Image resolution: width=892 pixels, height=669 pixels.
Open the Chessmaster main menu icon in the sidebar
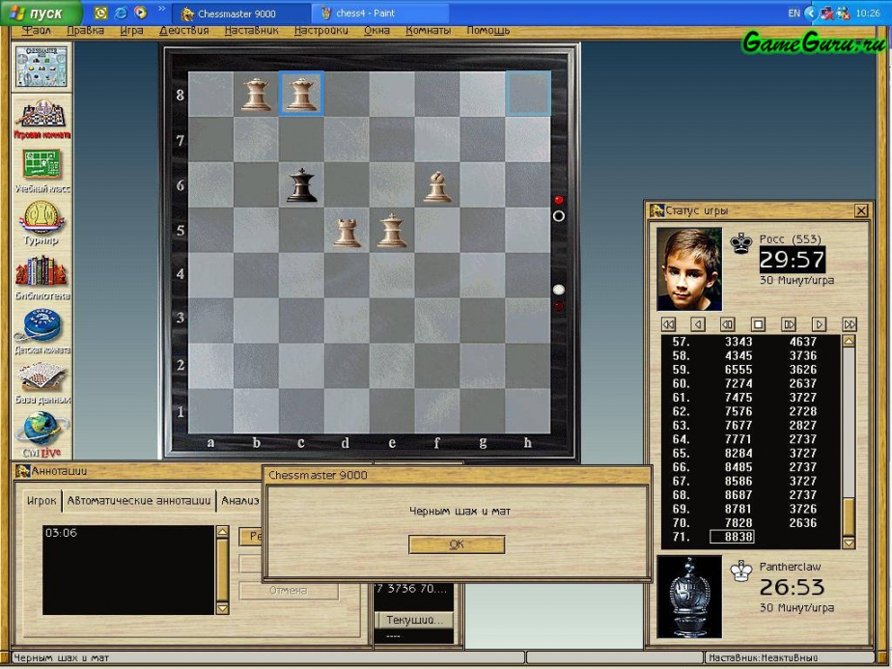(x=42, y=68)
